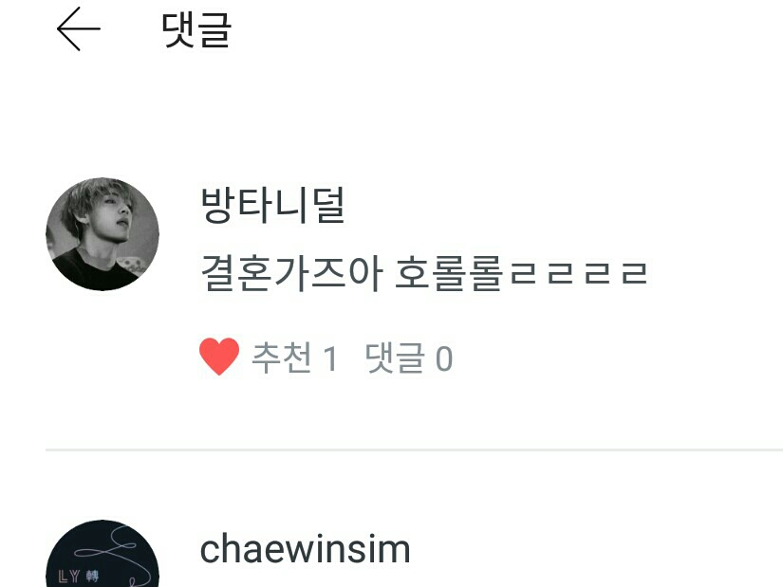Open the chaewinsim username link

[x=305, y=548]
